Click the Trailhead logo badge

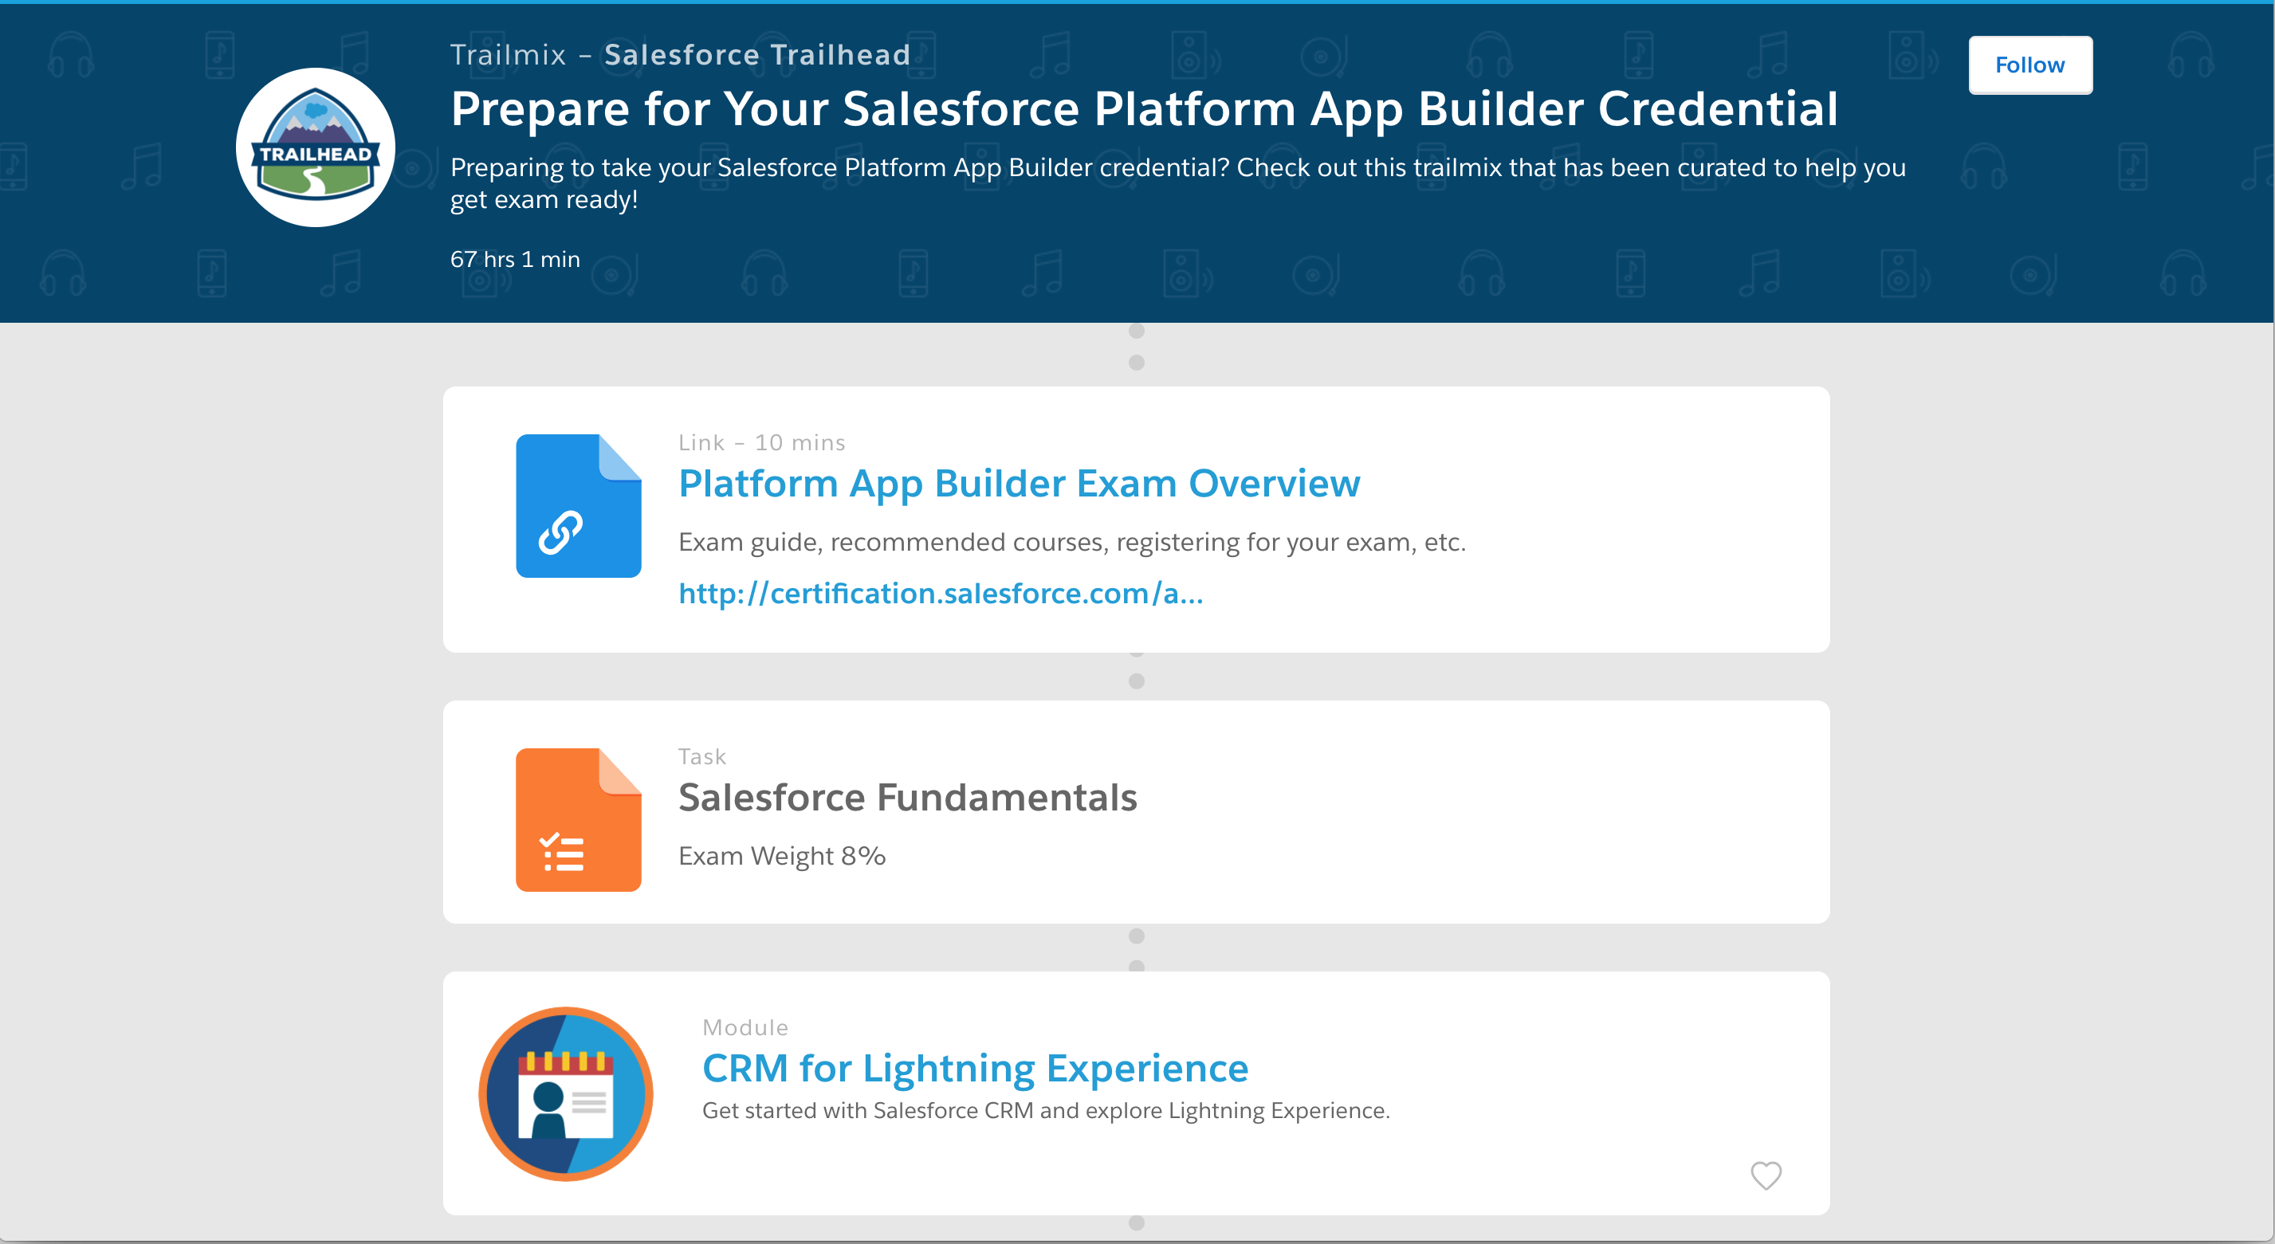point(316,147)
